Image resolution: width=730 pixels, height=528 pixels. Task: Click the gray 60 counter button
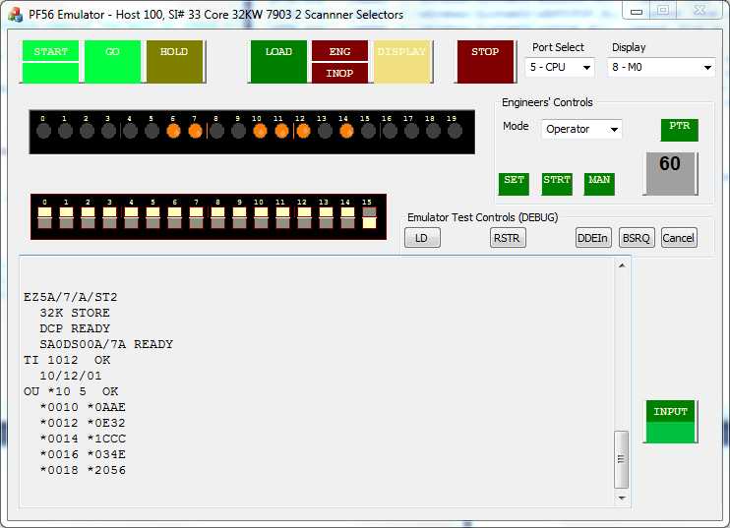tap(670, 173)
